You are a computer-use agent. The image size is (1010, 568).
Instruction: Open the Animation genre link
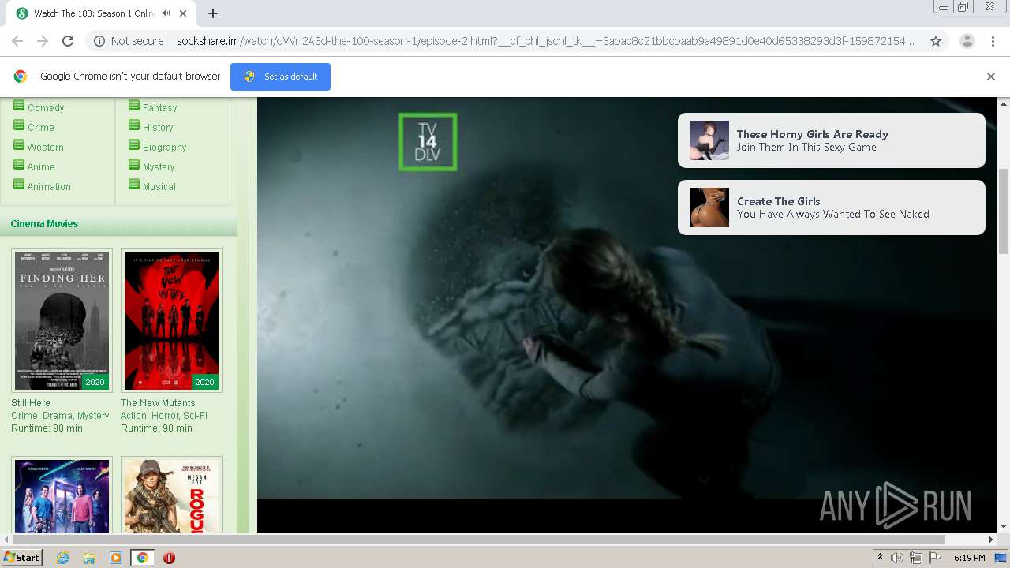49,187
